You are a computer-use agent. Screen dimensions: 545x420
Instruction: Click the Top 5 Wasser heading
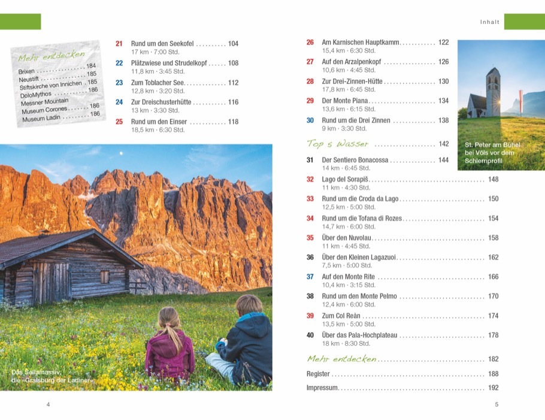point(337,144)
